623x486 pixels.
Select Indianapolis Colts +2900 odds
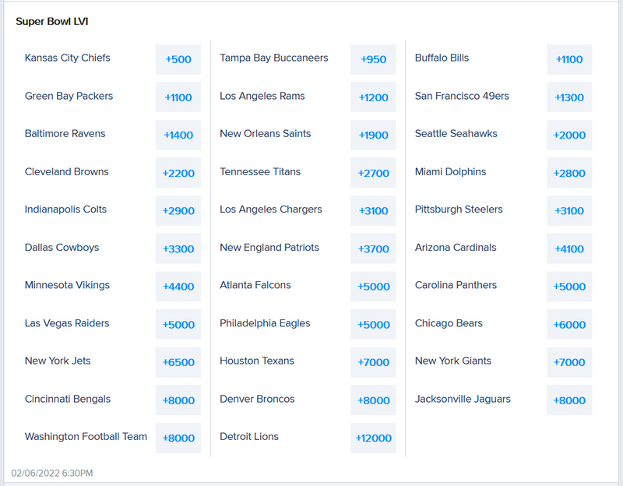178,210
